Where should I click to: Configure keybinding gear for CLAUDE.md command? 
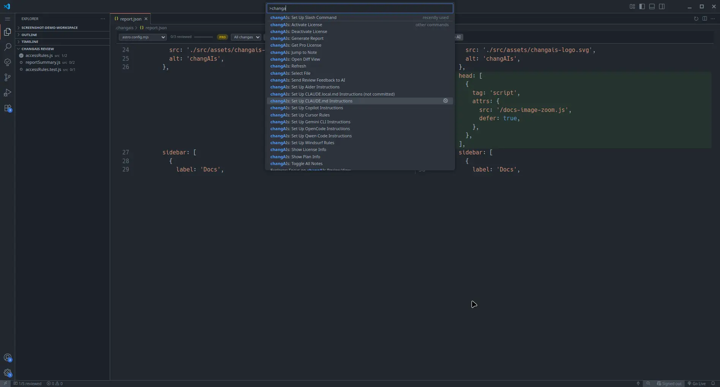445,101
